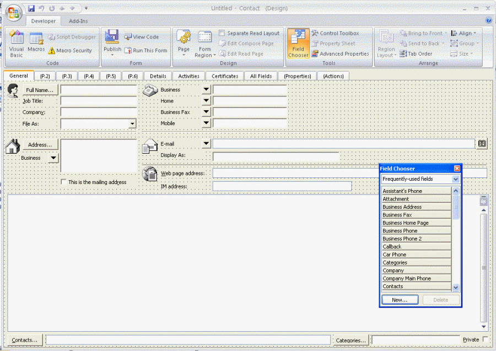496x351 pixels.
Task: Expand the Mobile phone type dropdown
Action: pos(206,123)
